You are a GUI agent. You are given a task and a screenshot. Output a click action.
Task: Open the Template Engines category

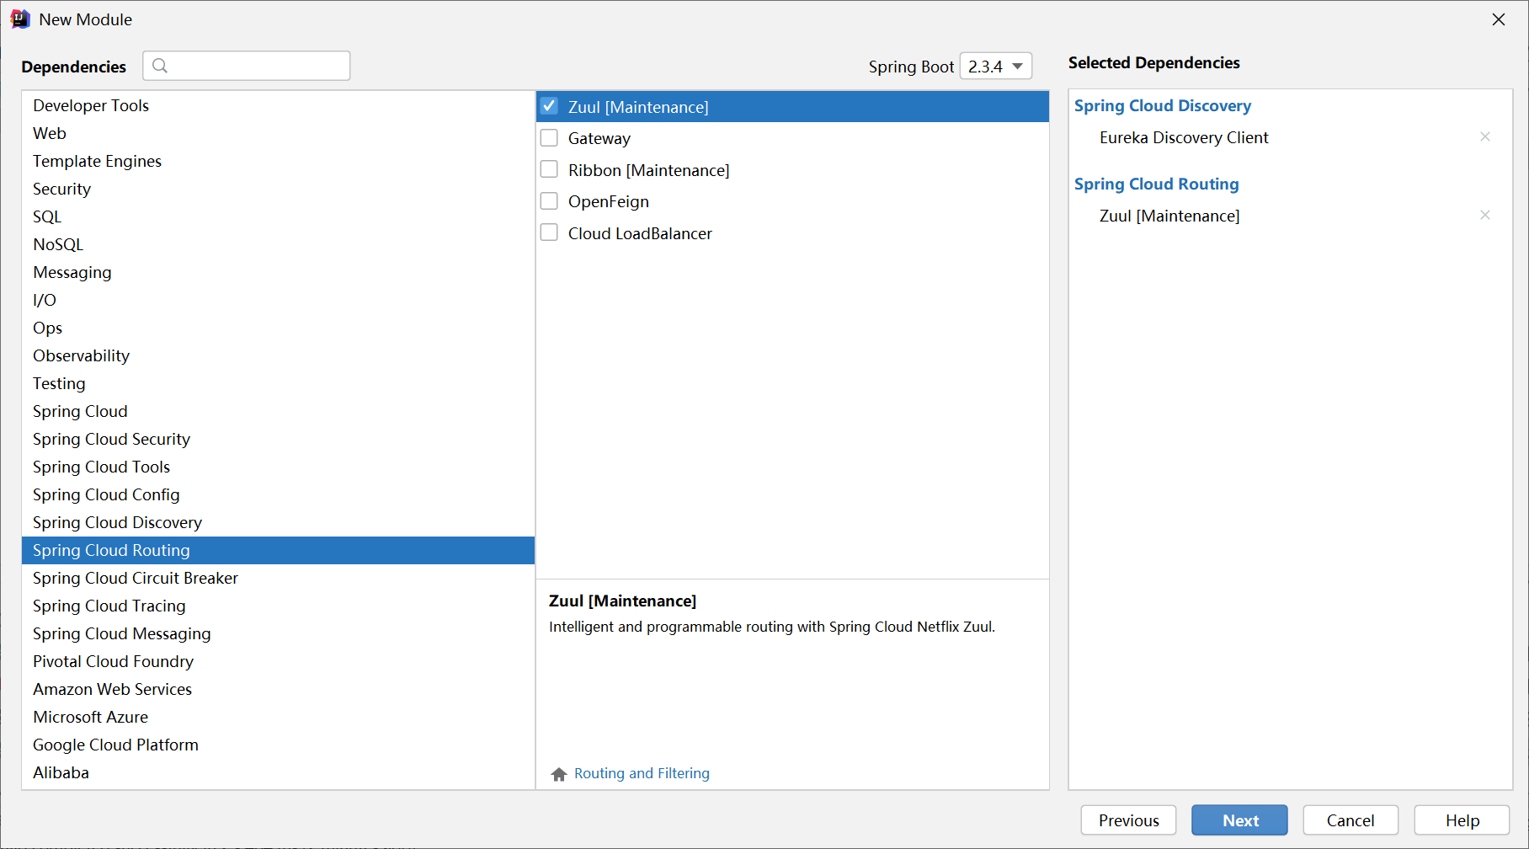pos(278,161)
